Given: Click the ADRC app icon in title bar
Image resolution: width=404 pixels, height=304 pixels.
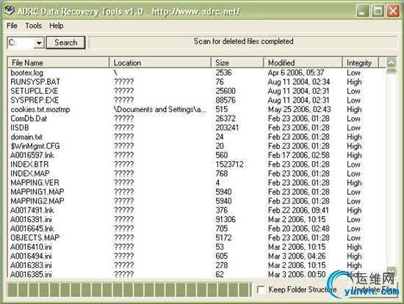Looking at the screenshot, I should click(x=10, y=11).
